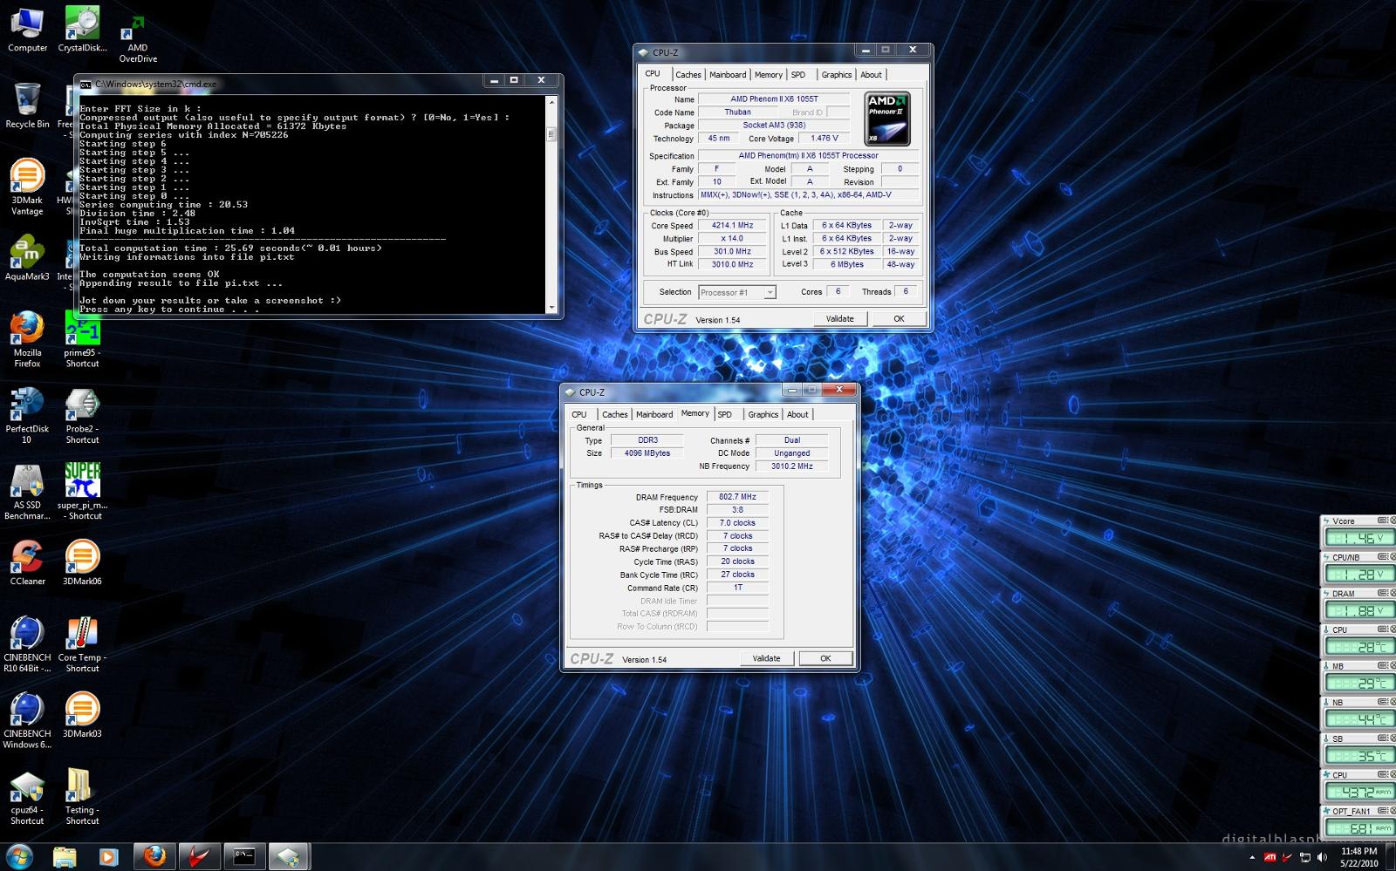Screen dimensions: 1396x871
Task: Open AquaMark3 desktop icon
Action: [27, 257]
